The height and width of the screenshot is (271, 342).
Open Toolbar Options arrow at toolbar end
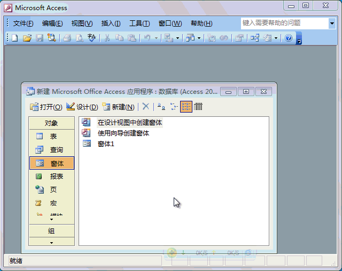coord(299,38)
